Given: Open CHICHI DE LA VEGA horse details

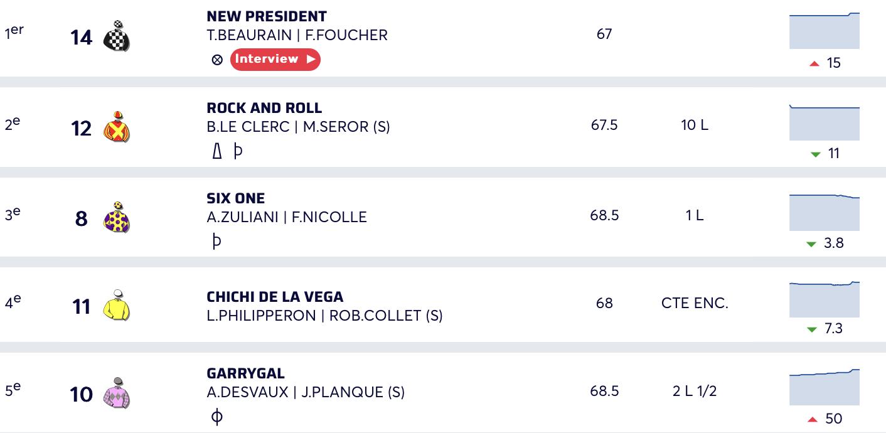Looking at the screenshot, I should (x=275, y=297).
